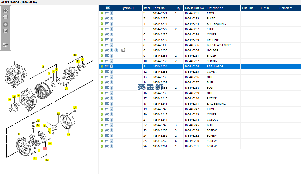Add BUSH part to cart
Viewport: 301px width, 174px height.
107,82
